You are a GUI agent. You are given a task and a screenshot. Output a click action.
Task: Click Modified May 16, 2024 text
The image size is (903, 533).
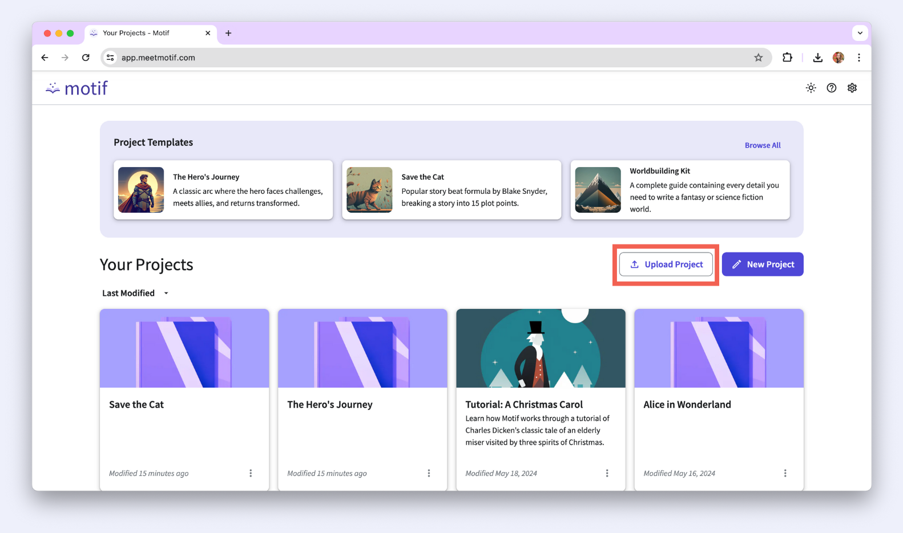[679, 473]
